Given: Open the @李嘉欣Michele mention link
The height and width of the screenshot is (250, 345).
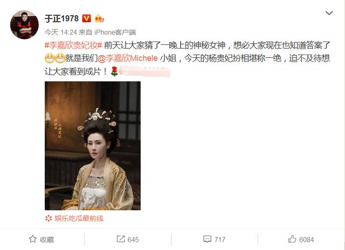Looking at the screenshot, I should pyautogui.click(x=127, y=58).
